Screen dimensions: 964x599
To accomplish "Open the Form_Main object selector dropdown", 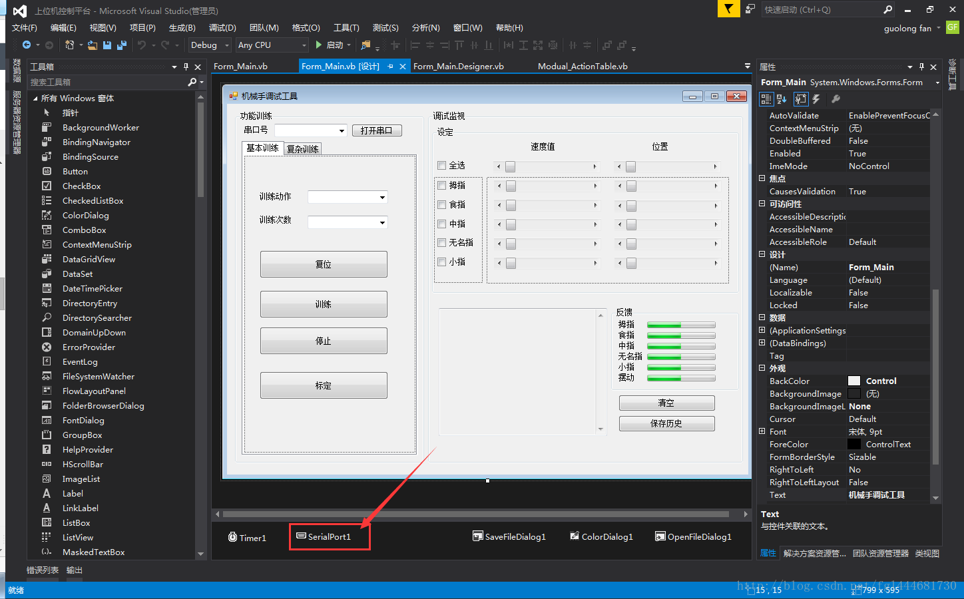I will coord(937,83).
